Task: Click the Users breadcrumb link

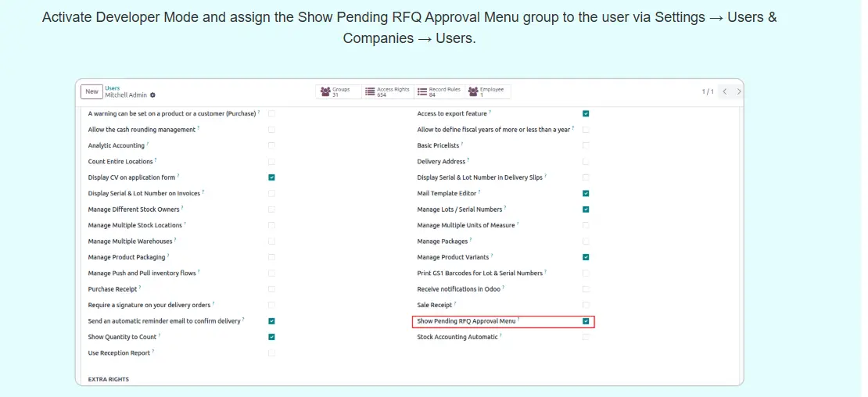Action: click(x=113, y=88)
